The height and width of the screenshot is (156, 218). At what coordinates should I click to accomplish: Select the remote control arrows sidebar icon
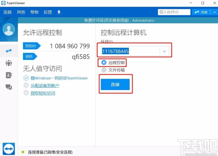click(9, 51)
